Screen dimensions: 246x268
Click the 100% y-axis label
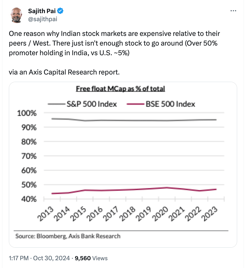coord(27,113)
